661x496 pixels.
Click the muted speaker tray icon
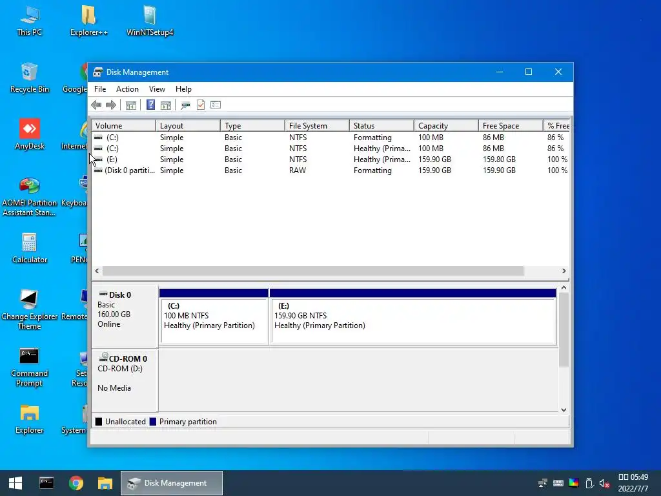click(x=604, y=483)
